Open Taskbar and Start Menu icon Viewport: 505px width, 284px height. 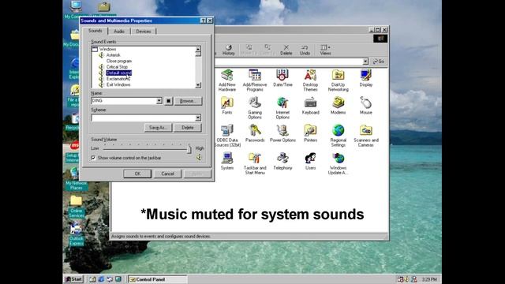(255, 163)
